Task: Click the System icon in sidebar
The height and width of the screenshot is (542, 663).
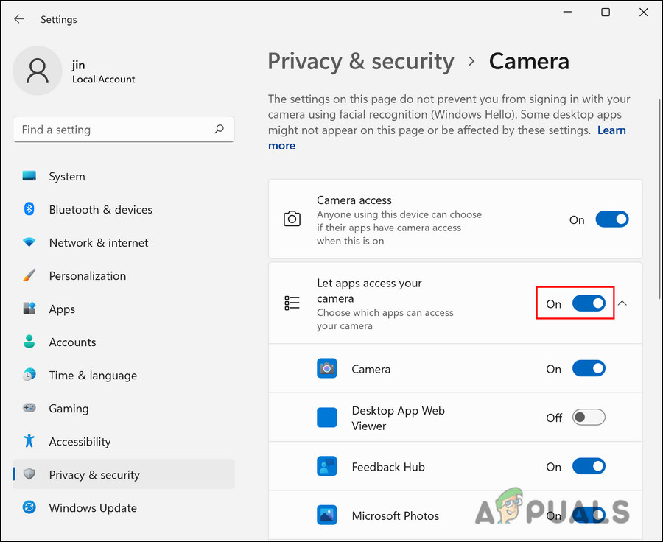Action: [29, 177]
